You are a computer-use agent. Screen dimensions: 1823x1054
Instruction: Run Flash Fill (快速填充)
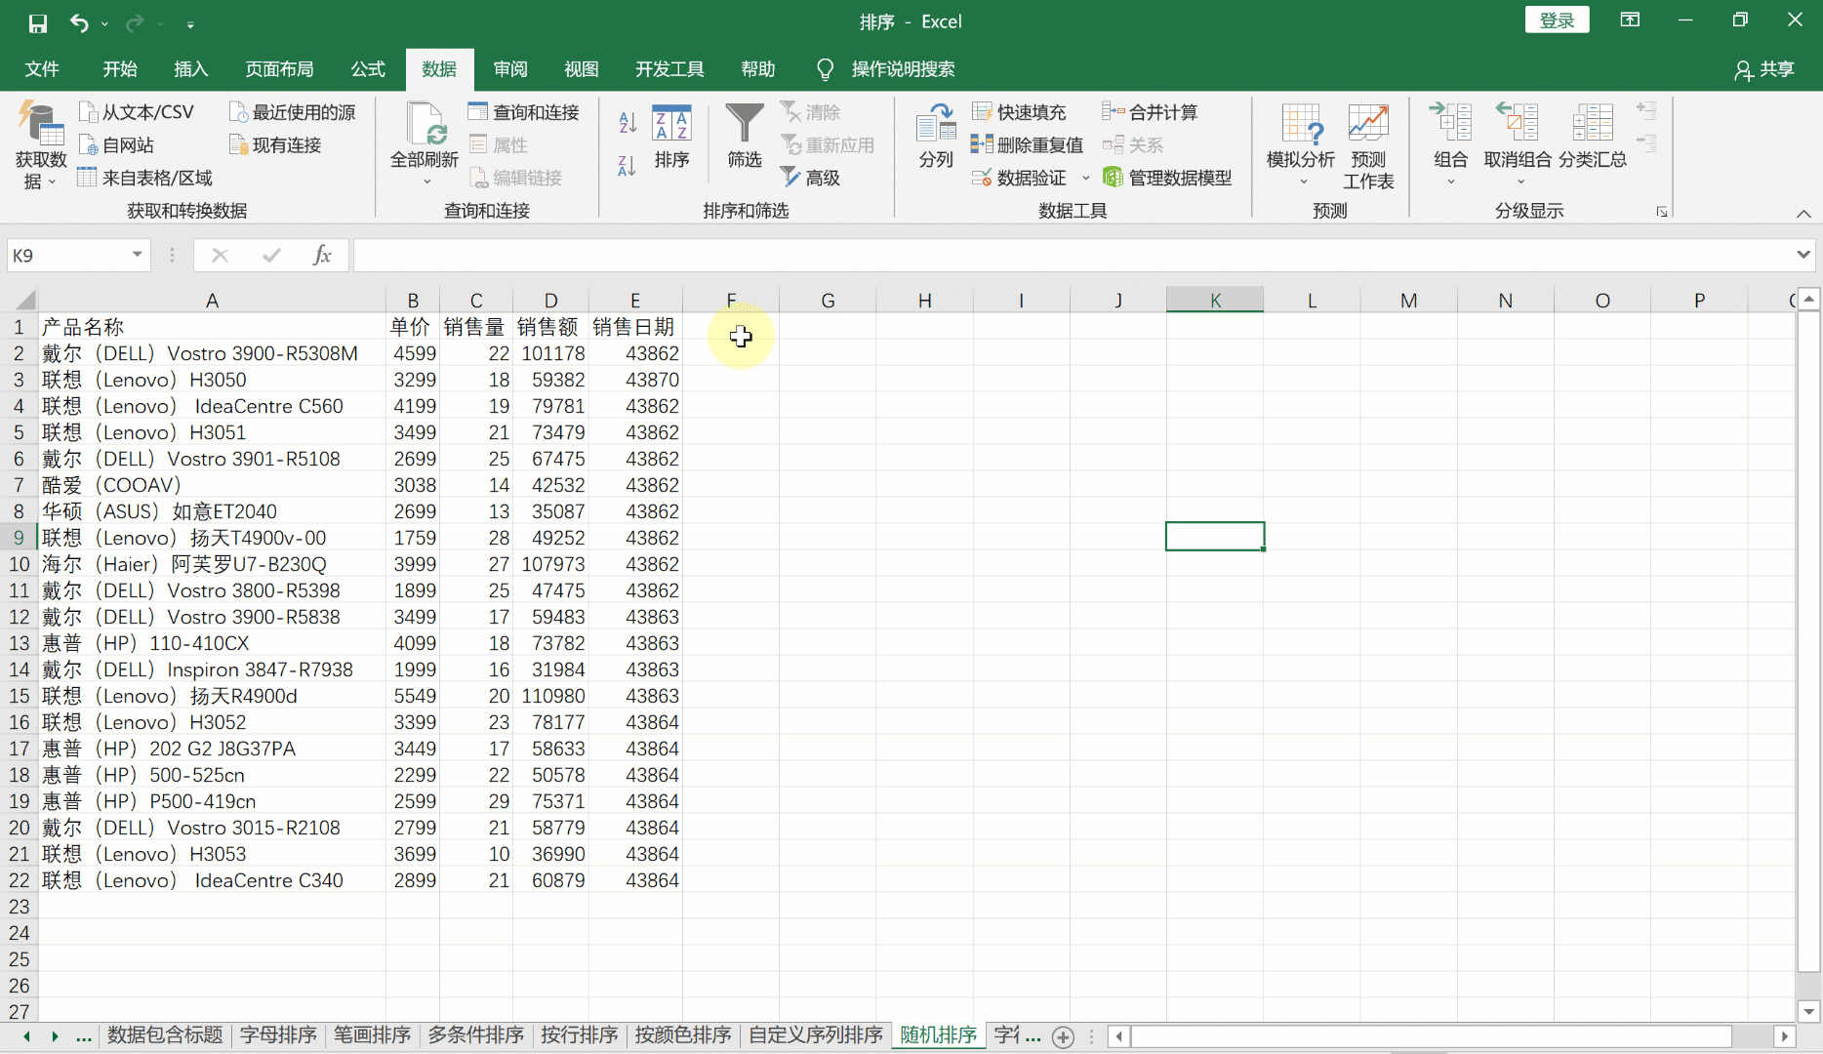(1019, 112)
